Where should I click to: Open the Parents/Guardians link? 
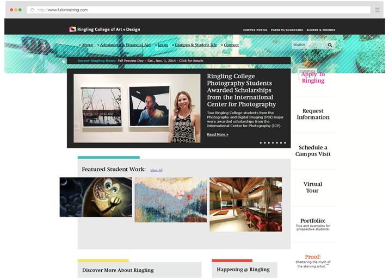(287, 30)
